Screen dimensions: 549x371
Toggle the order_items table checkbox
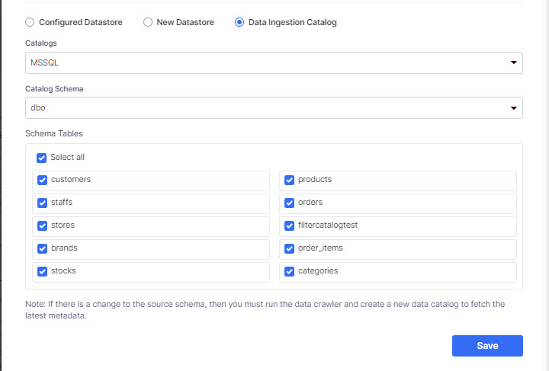click(289, 248)
